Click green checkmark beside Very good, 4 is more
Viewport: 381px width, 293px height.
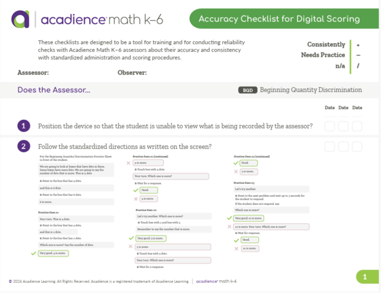[x=33, y=253]
